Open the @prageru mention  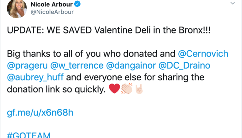[24, 66]
